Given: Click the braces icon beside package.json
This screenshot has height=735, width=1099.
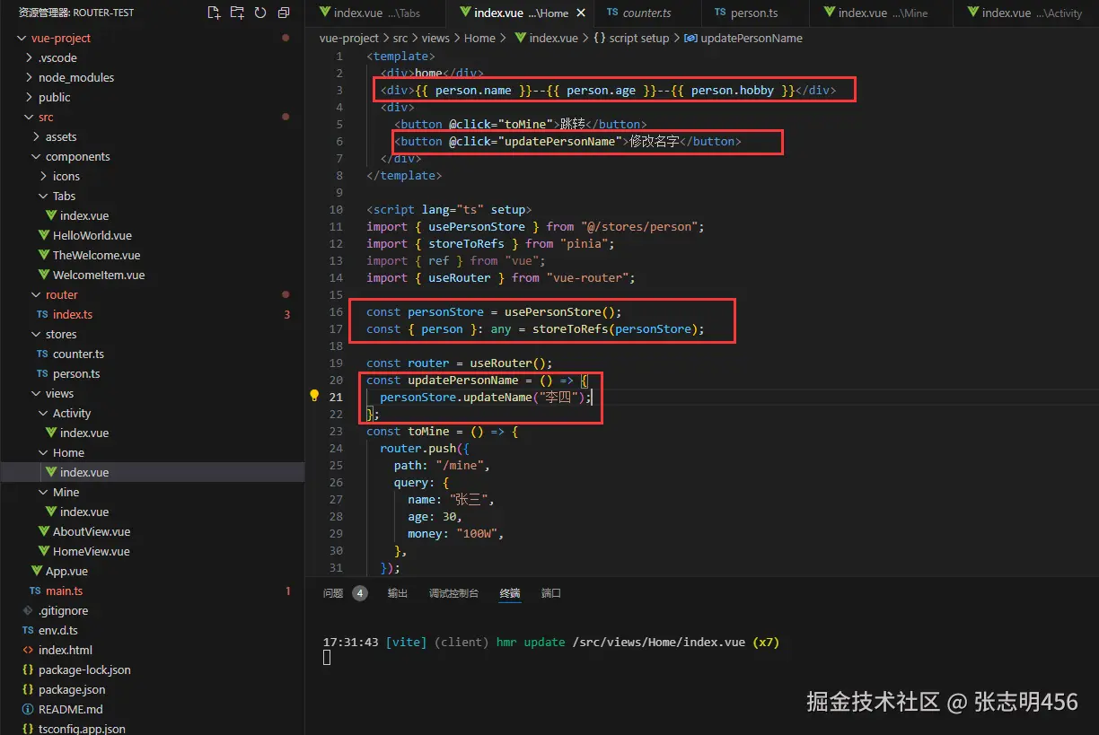Looking at the screenshot, I should 28,689.
